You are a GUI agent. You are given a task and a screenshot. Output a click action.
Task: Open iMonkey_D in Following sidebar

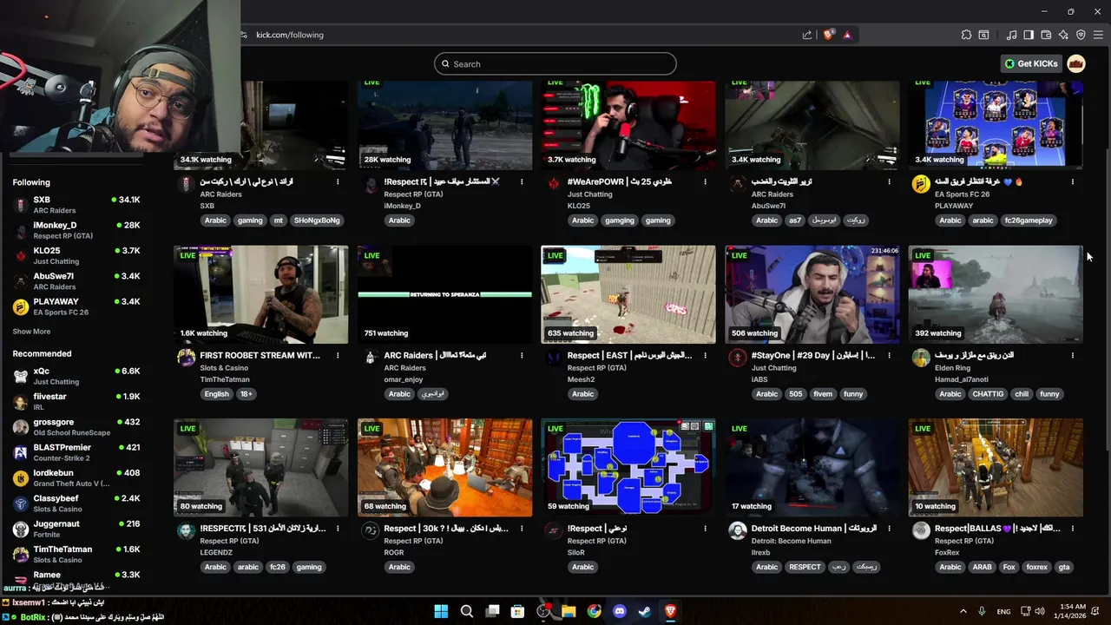click(x=76, y=230)
